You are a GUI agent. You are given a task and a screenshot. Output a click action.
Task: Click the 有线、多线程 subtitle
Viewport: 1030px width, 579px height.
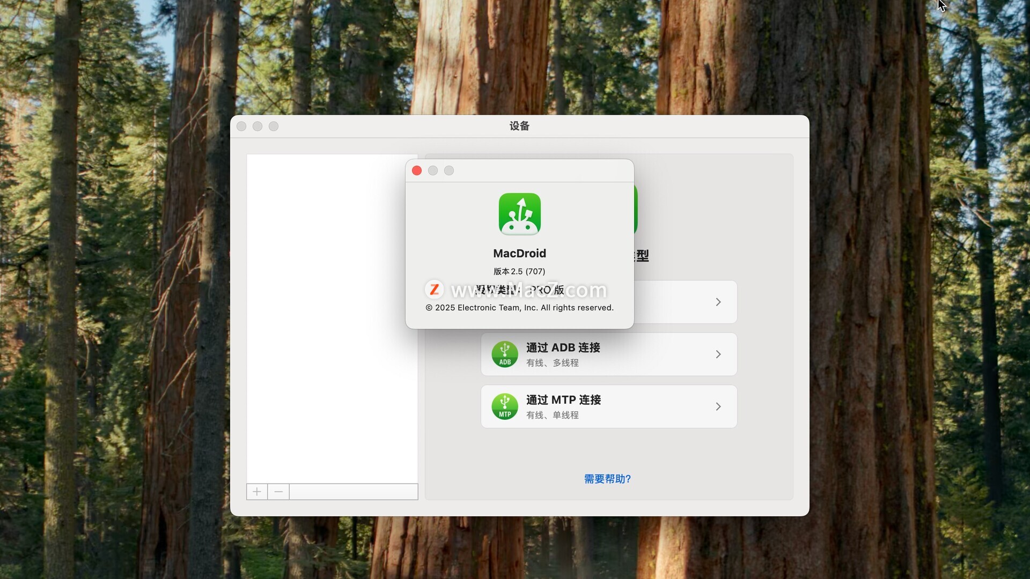[553, 363]
